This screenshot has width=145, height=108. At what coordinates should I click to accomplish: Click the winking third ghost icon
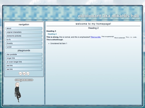28,74
